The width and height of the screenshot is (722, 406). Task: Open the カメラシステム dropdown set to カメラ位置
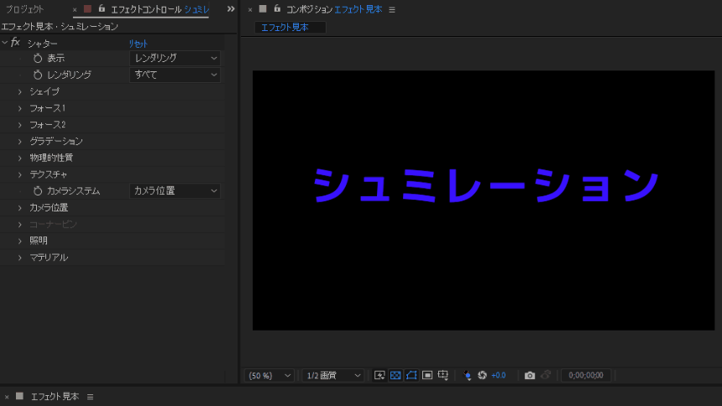175,190
